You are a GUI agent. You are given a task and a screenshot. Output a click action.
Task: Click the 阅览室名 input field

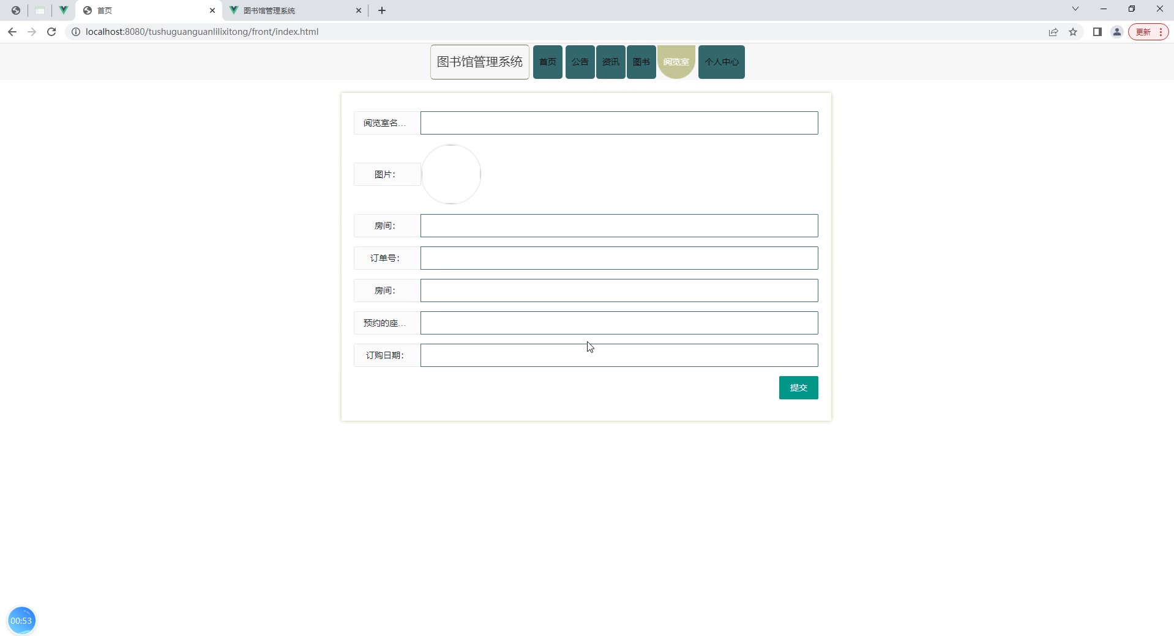619,123
